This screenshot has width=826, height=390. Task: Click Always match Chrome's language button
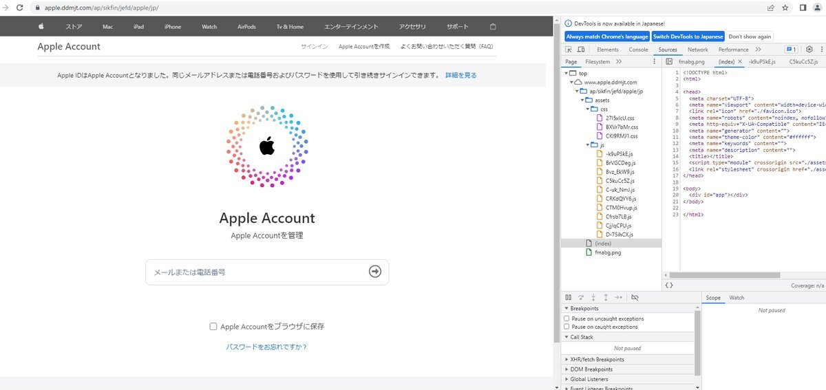click(x=607, y=36)
